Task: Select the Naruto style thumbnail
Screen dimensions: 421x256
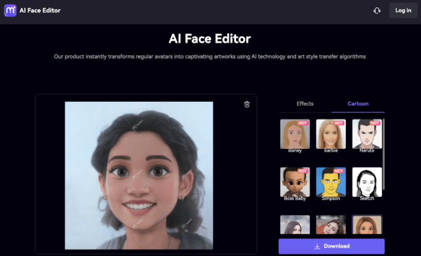Action: tap(367, 134)
